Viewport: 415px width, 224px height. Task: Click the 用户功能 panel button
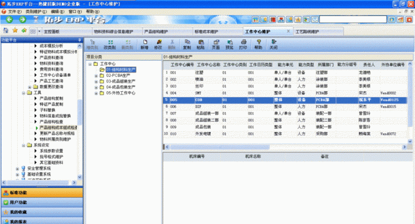[42, 202]
